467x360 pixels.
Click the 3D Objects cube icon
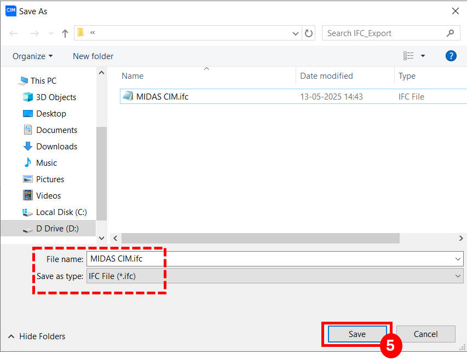pyautogui.click(x=28, y=97)
